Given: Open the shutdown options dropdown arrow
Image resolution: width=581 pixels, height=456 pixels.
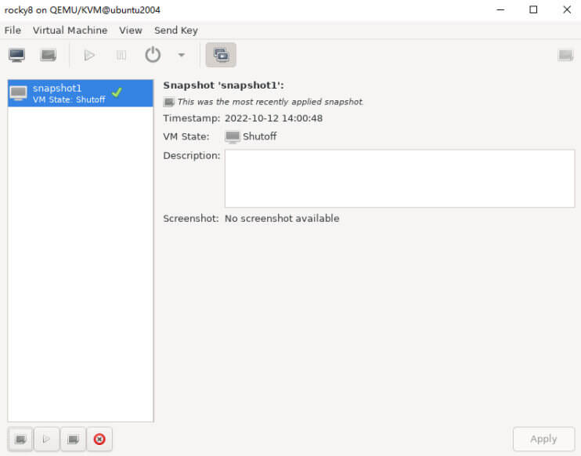Looking at the screenshot, I should point(181,55).
